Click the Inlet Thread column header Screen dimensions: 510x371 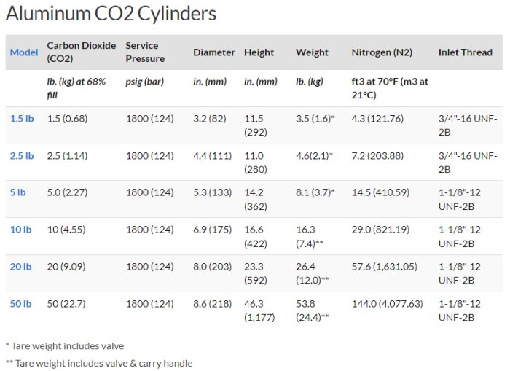click(x=465, y=52)
